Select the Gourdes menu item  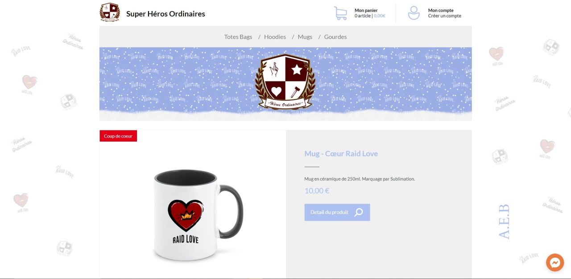click(335, 37)
